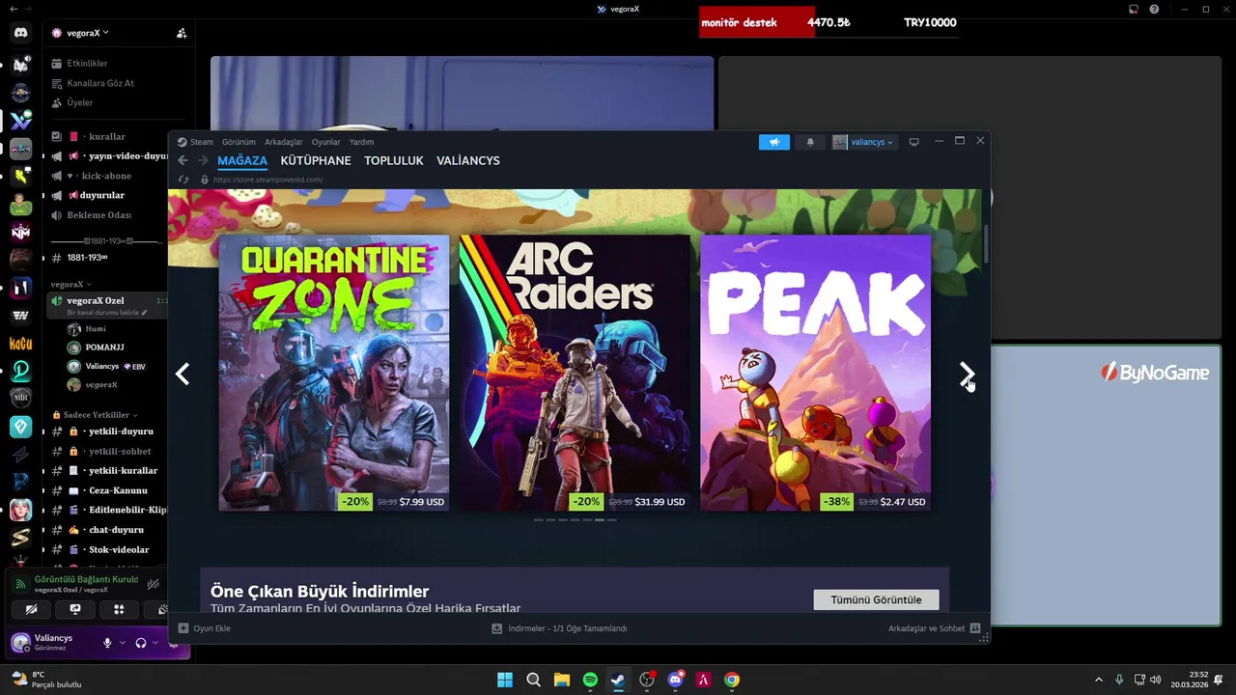Screen dimensions: 1236x695
Task: Switch to TOPLULUK tab
Action: (x=394, y=160)
